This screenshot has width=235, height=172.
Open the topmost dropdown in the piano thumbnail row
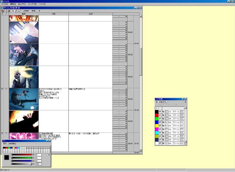pos(120,23)
